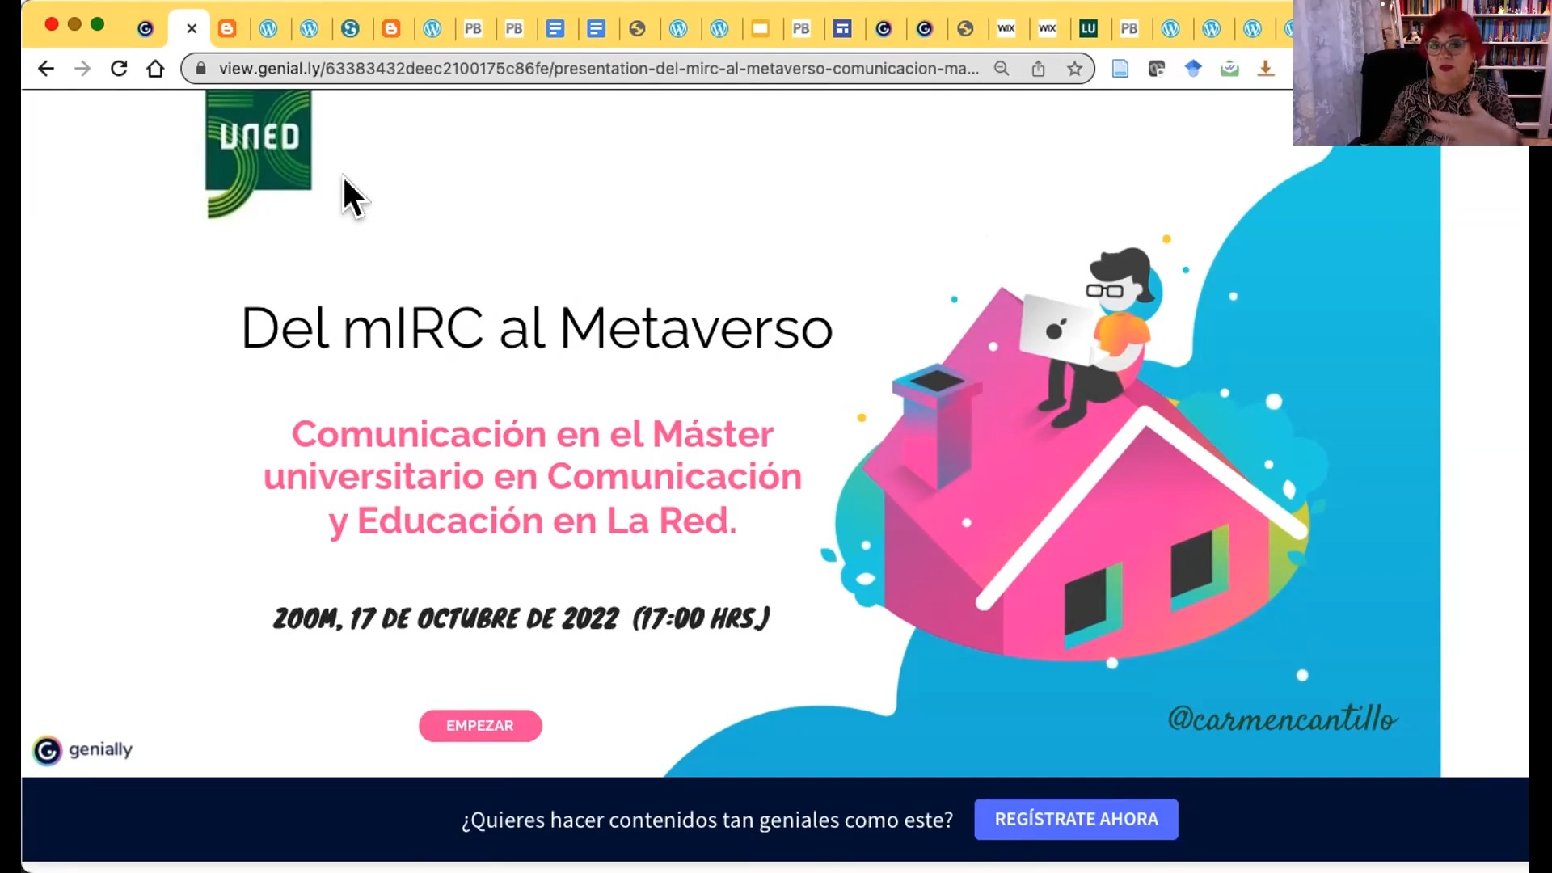Switch to the yellow Google Slides tab

(760, 28)
